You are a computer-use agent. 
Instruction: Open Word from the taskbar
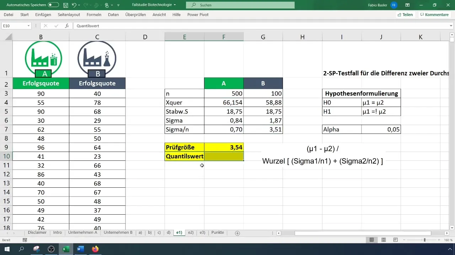[x=80, y=249]
